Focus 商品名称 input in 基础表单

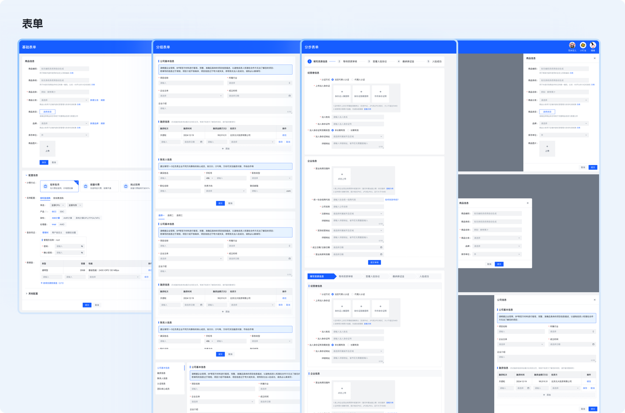pos(64,92)
